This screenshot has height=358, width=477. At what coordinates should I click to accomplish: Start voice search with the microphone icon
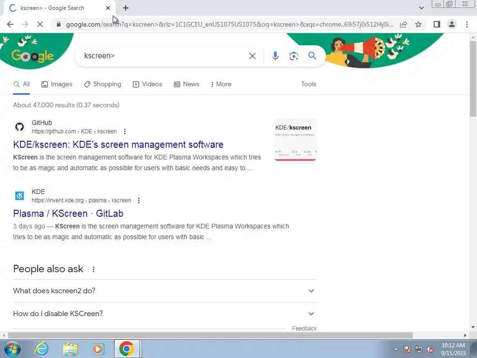275,56
